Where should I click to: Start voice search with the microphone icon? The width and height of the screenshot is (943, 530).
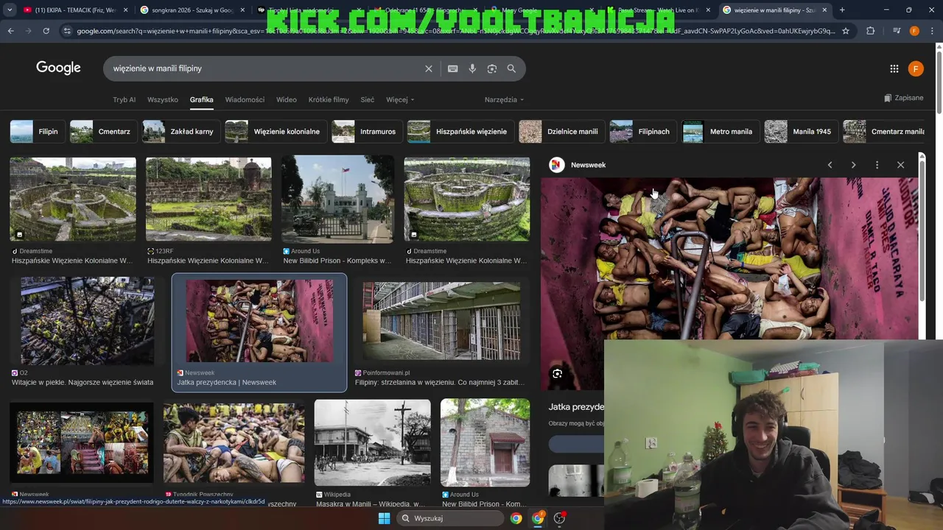pos(472,68)
